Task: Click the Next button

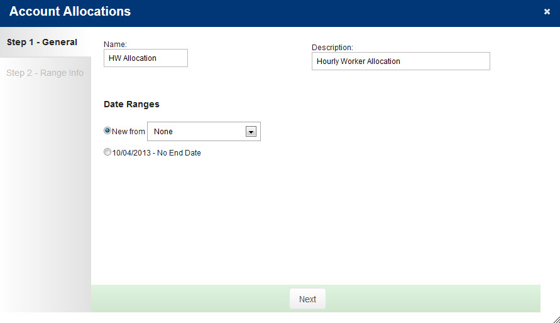Action: point(307,299)
